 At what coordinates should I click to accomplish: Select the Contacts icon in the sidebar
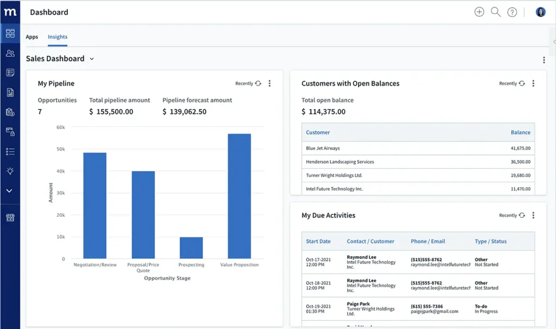click(x=10, y=53)
